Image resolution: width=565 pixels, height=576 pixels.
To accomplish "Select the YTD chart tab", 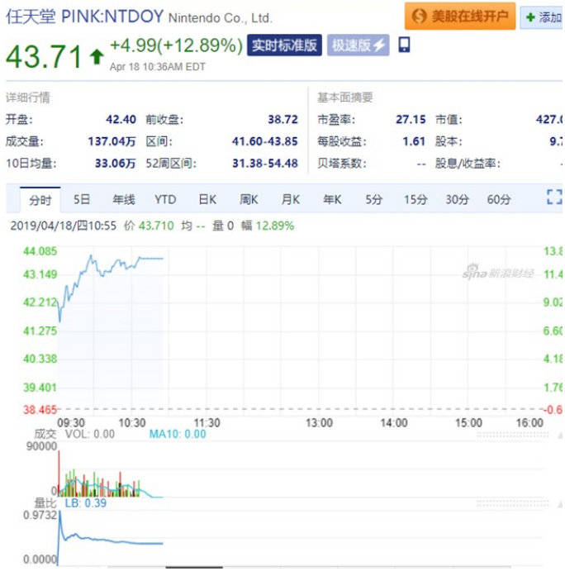I will [x=165, y=199].
